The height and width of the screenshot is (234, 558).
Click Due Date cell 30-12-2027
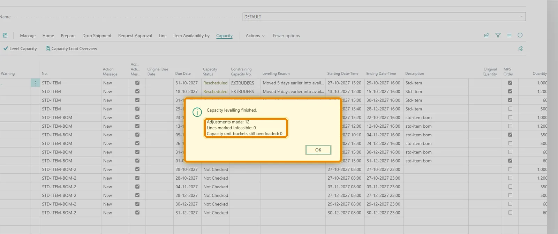click(x=187, y=204)
